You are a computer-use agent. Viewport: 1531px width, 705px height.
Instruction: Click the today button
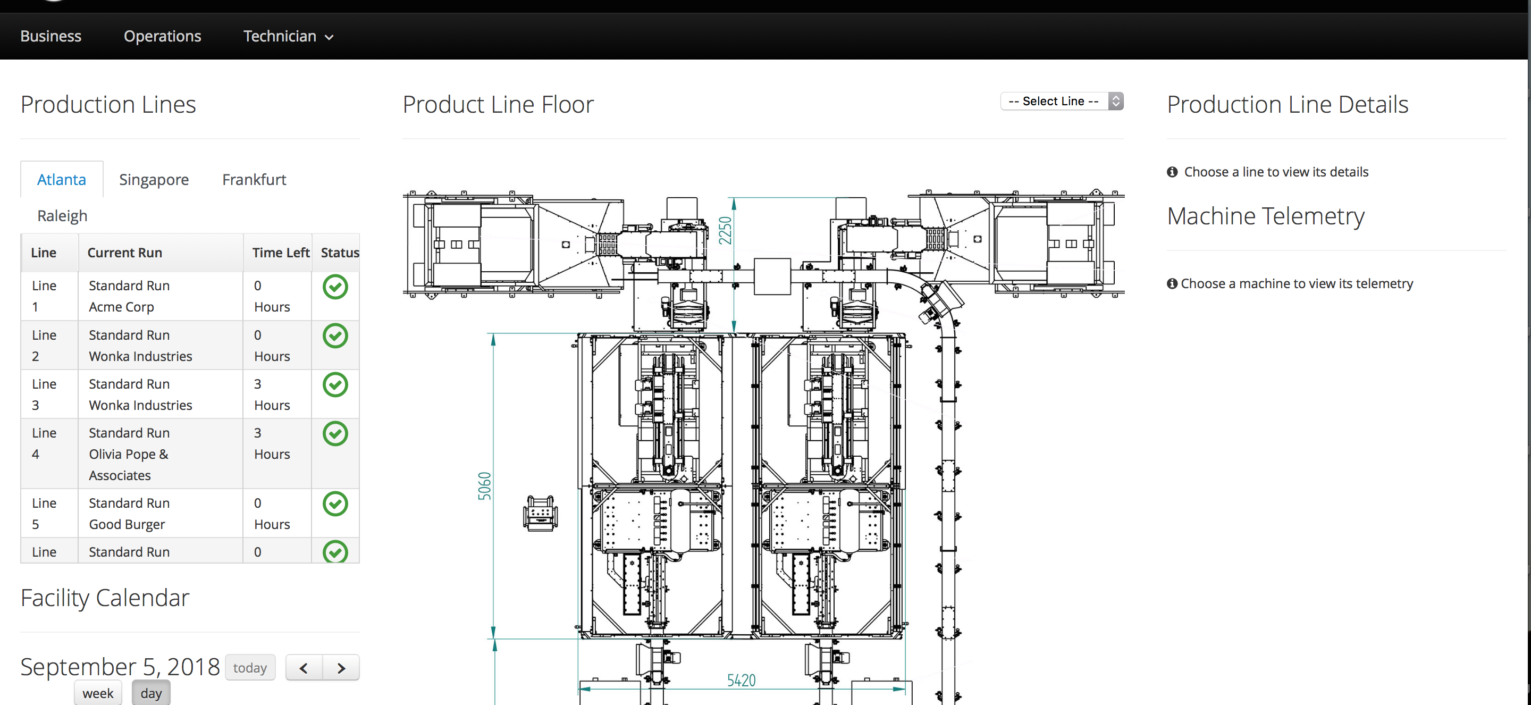pyautogui.click(x=250, y=668)
